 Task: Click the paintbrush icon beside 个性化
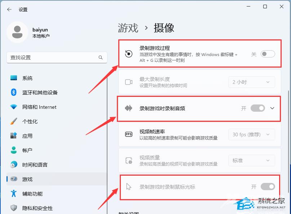(14, 121)
